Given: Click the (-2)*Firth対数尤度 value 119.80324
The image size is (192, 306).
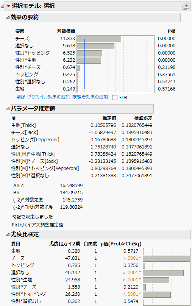Looking at the screenshot, I should [x=71, y=207].
